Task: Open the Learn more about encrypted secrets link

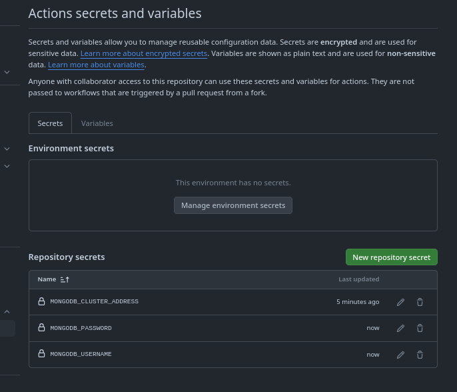Action: coord(144,53)
